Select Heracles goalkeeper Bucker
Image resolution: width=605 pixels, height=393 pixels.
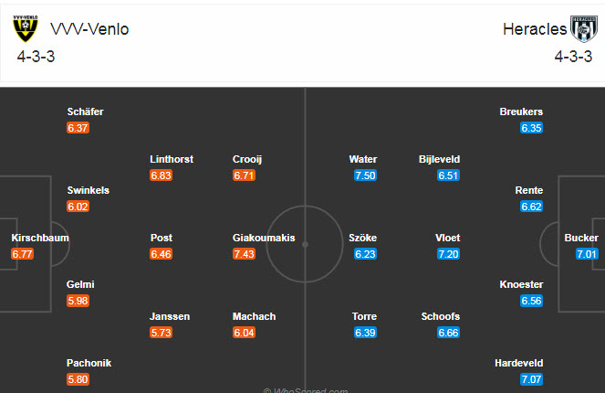tap(581, 238)
